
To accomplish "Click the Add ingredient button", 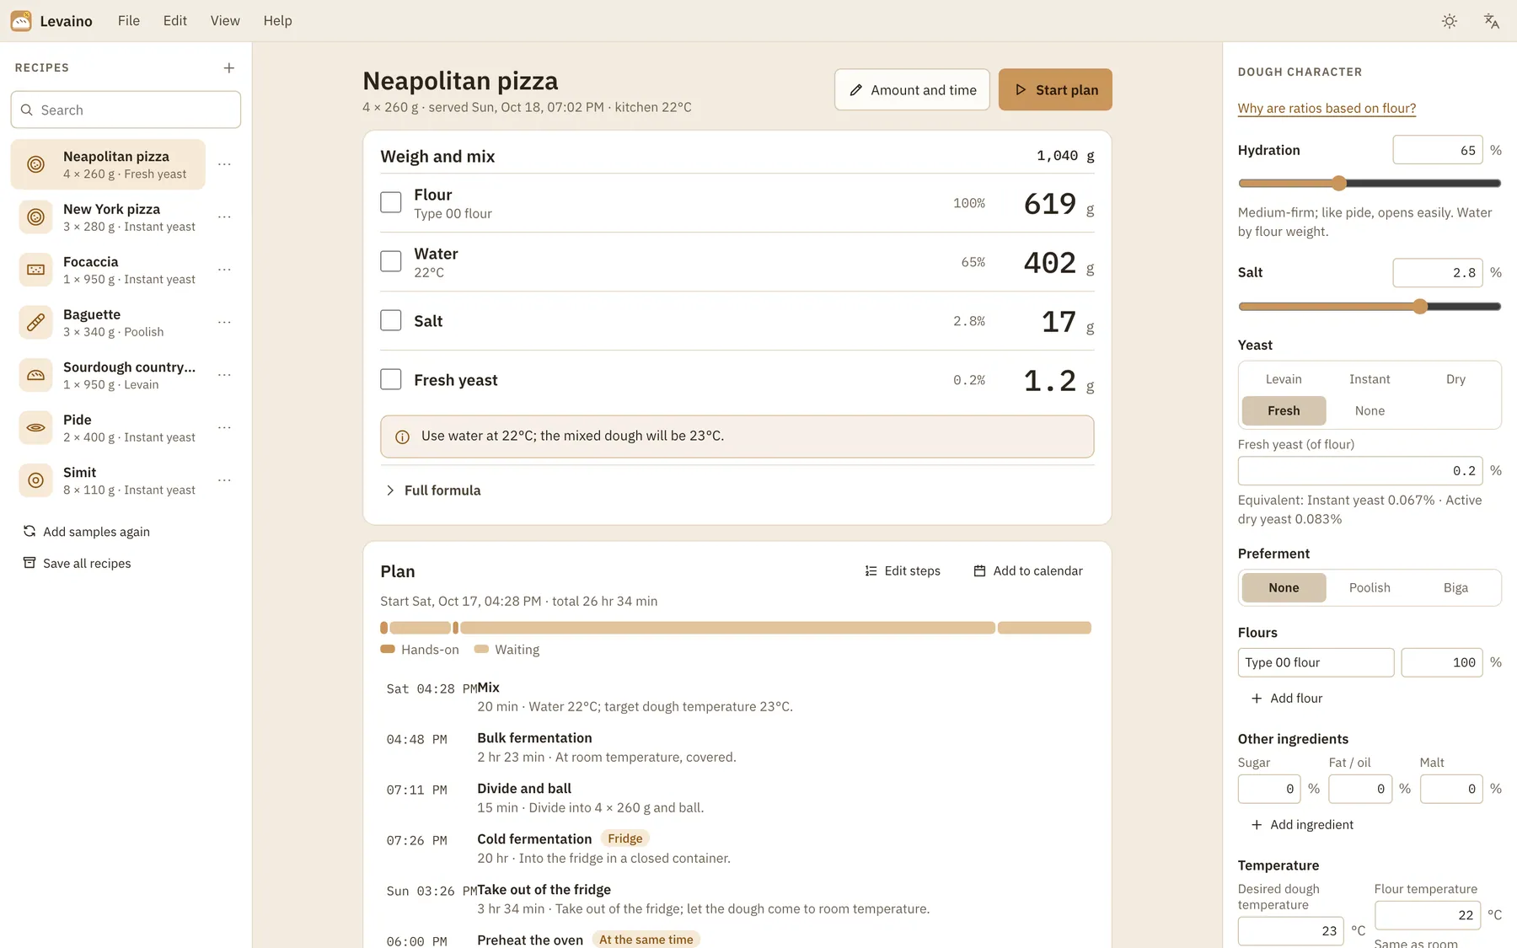I will pos(1302,825).
